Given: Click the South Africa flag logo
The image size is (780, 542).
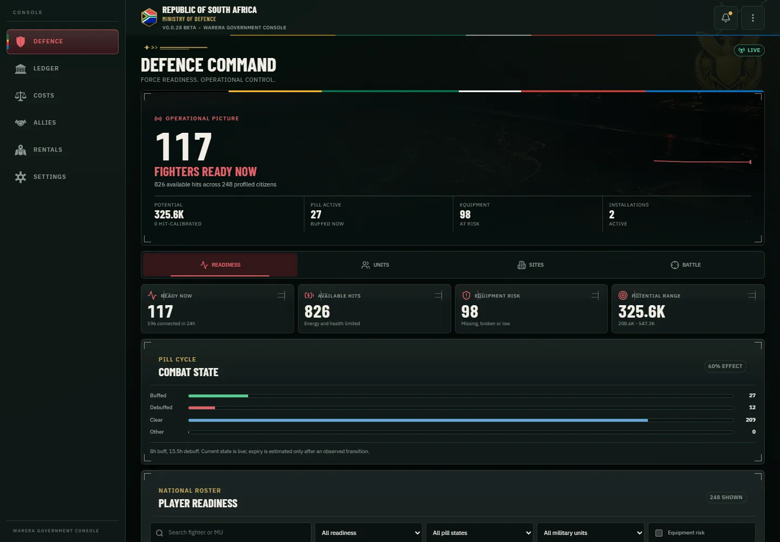Looking at the screenshot, I should coord(149,17).
